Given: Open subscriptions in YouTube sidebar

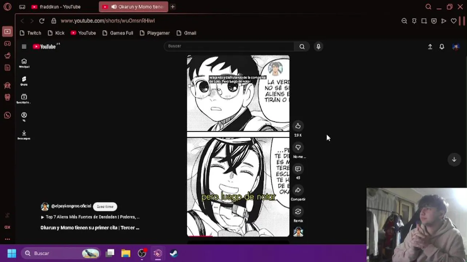Looking at the screenshot, I should coord(24,99).
